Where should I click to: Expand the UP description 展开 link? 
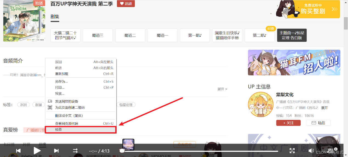[324, 108]
